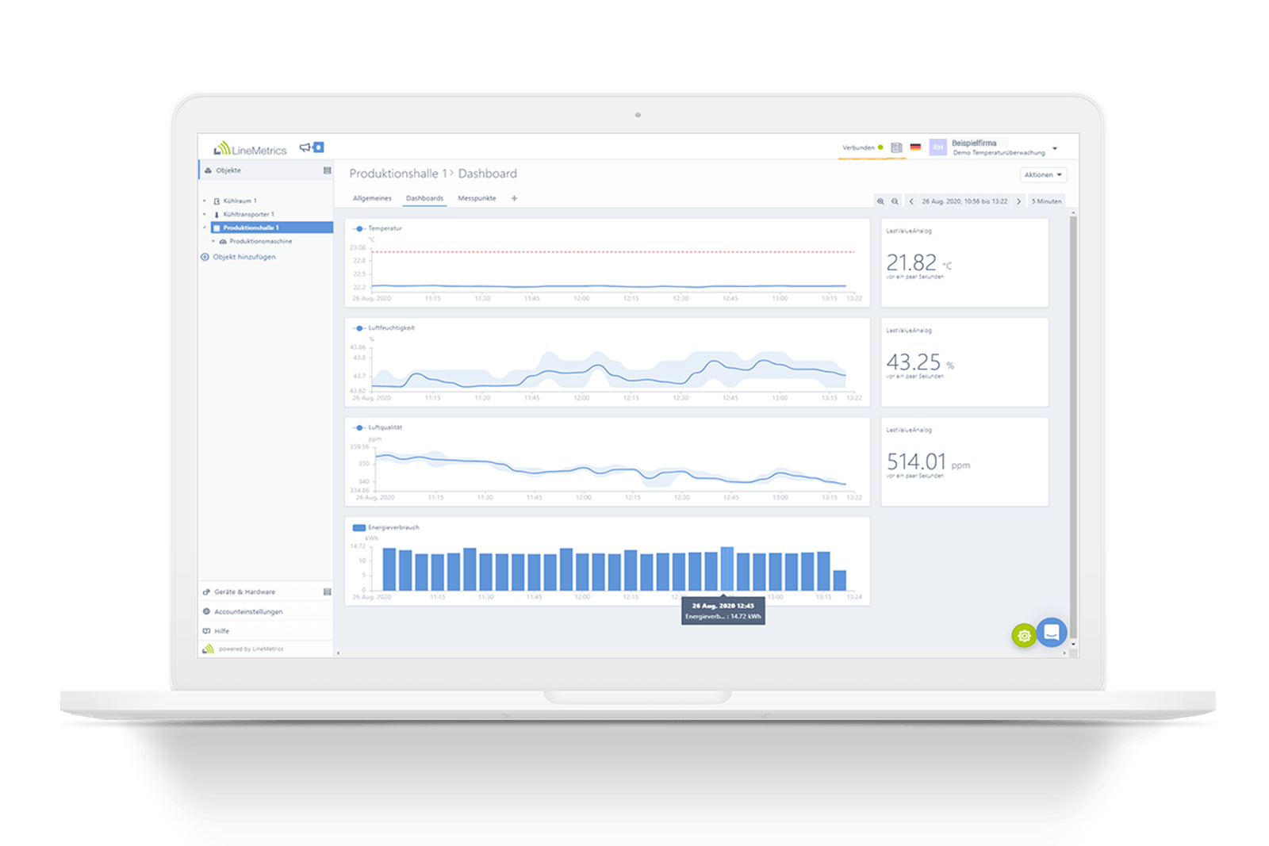Open Accounteinstellungen via gear icon
This screenshot has height=846, width=1269.
(205, 611)
